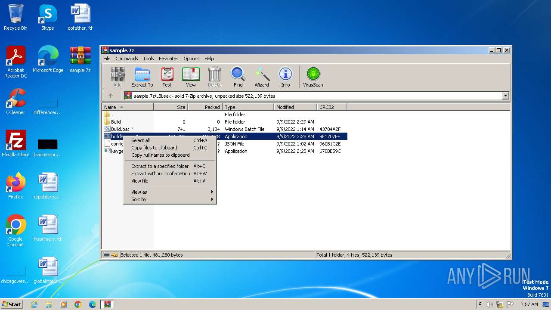Open the Favorites menu

(x=169, y=59)
